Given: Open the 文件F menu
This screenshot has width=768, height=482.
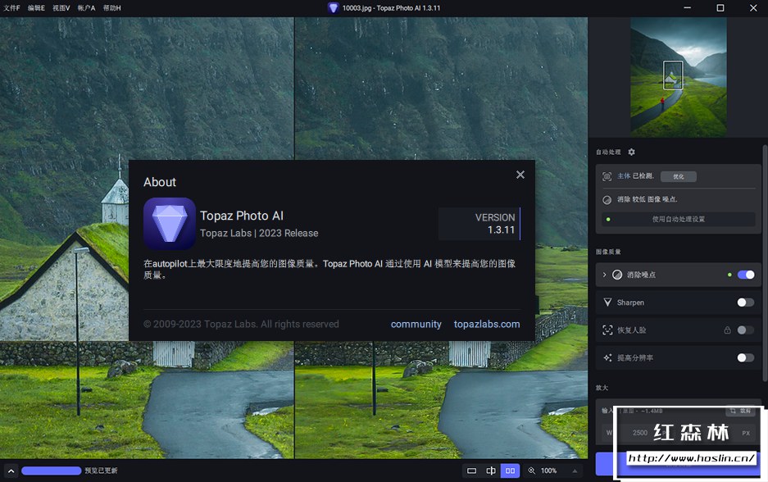Looking at the screenshot, I should pyautogui.click(x=11, y=8).
